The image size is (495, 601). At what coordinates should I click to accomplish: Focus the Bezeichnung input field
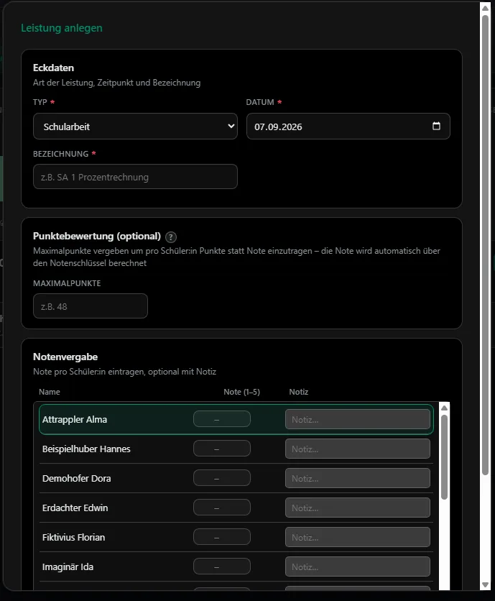[135, 177]
